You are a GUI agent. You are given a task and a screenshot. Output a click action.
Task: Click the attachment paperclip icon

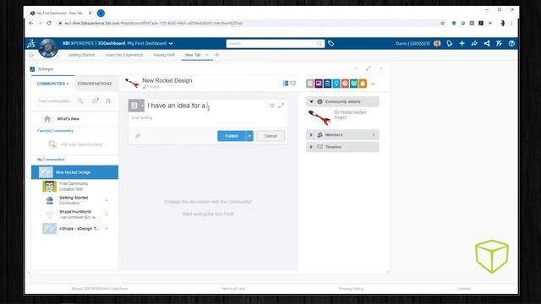137,136
